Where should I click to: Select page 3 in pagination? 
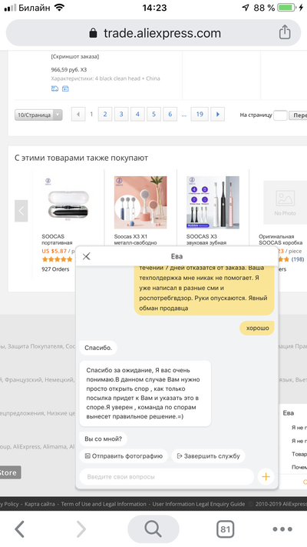pyautogui.click(x=121, y=114)
